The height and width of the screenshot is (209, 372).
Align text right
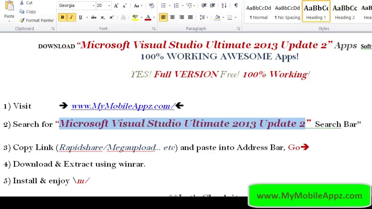(x=181, y=17)
